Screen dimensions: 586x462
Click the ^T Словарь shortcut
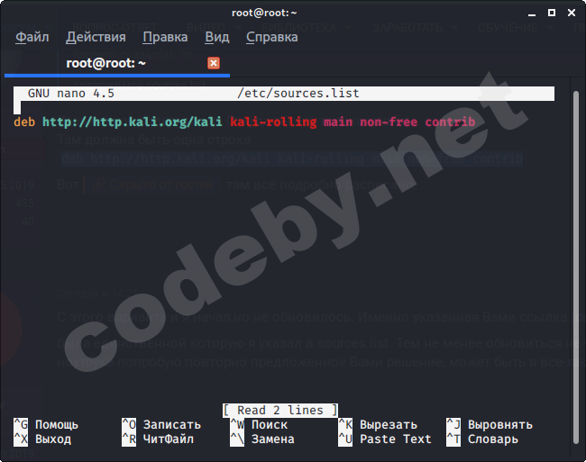click(481, 439)
